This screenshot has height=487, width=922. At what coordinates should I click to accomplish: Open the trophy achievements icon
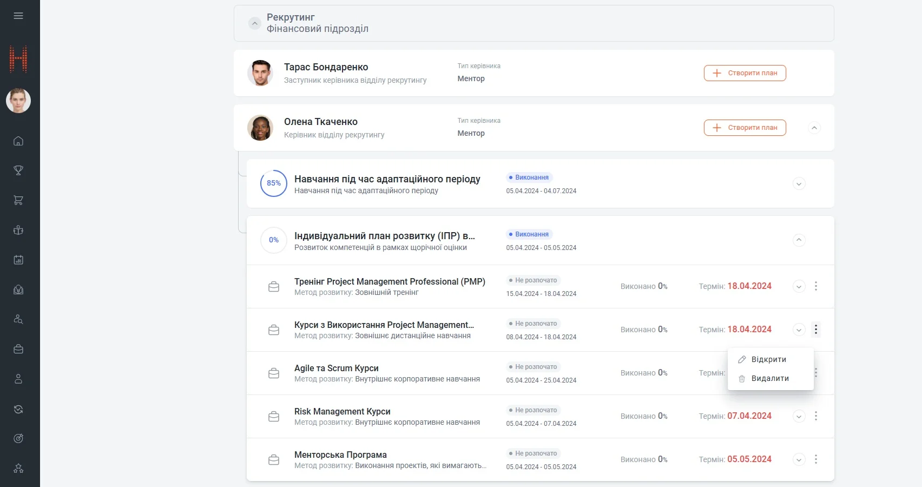tap(18, 170)
